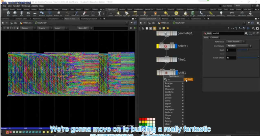Image resolution: width=261 pixels, height=136 pixels.
Task: Select the Spray Paint shelf tool
Action: 85,14
